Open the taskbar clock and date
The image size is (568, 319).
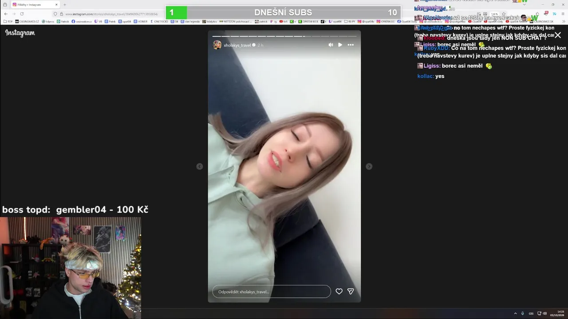557,313
